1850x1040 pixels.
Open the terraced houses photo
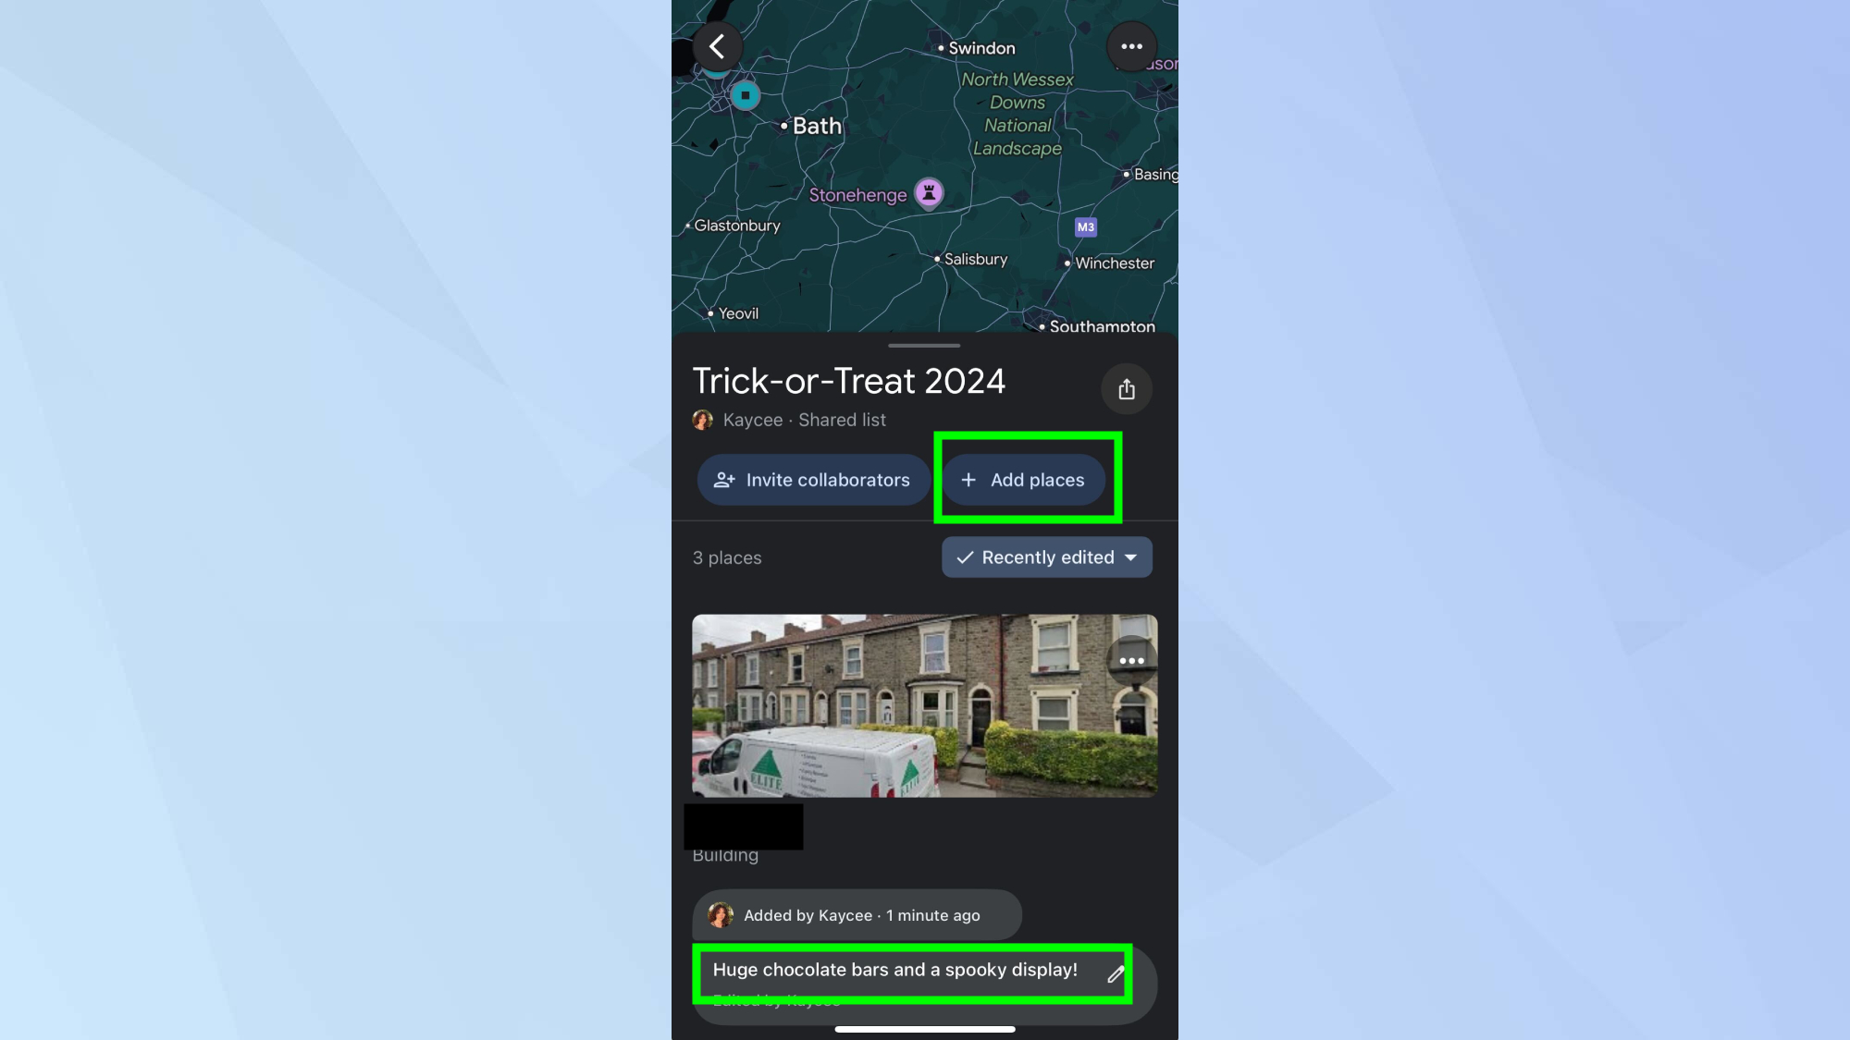coord(924,705)
